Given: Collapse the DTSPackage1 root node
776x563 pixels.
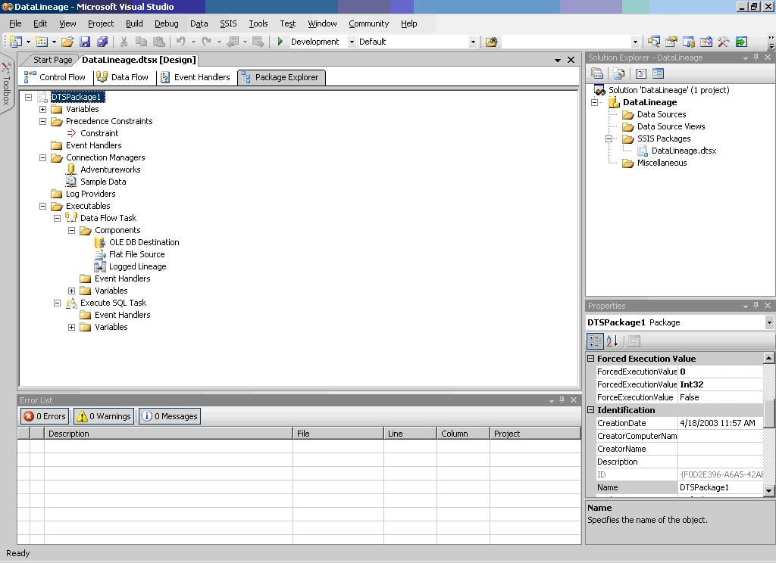Looking at the screenshot, I should point(28,97).
